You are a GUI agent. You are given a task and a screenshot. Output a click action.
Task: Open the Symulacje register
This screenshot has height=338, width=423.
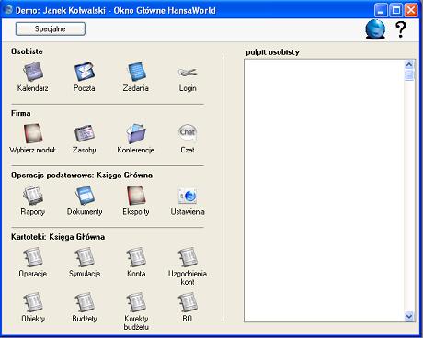point(85,257)
